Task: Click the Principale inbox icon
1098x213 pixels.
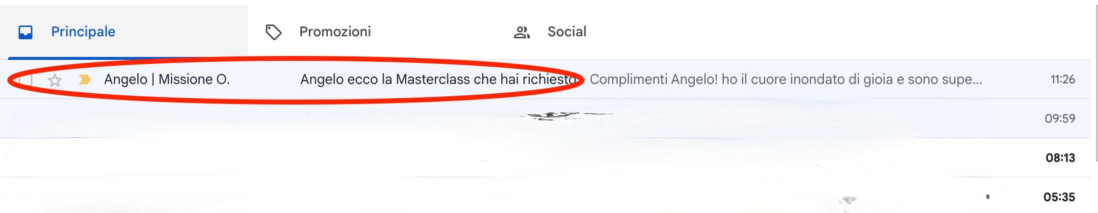Action: [26, 32]
